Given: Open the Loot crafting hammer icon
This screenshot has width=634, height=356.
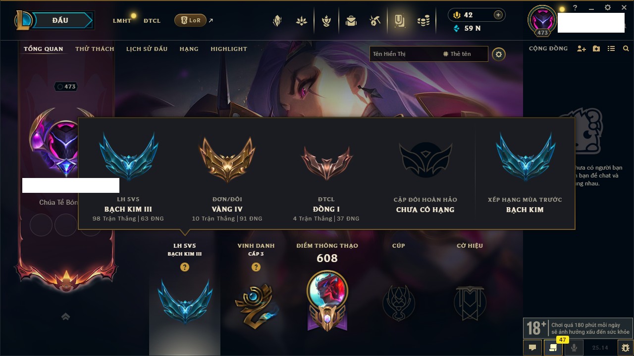Looking at the screenshot, I should (x=374, y=21).
